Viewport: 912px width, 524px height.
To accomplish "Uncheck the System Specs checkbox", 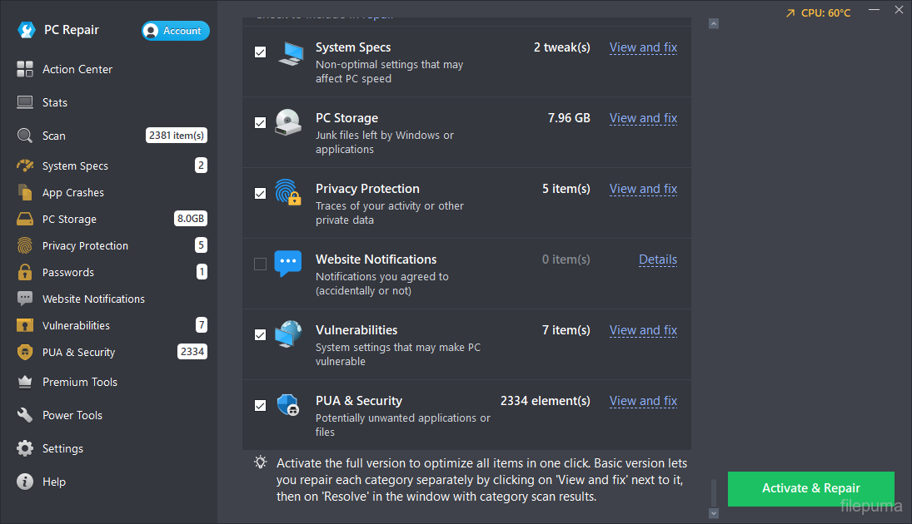I will [260, 52].
